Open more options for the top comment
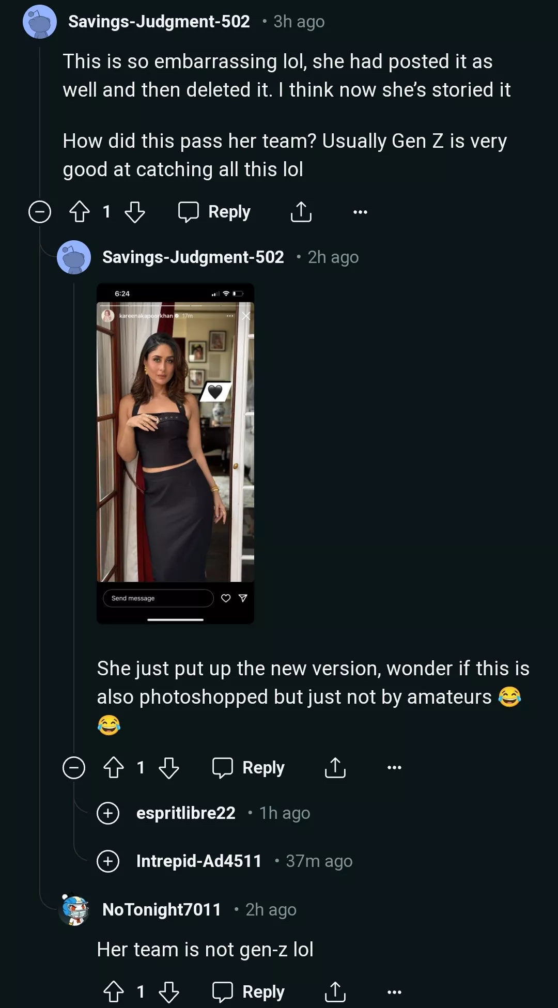 tap(360, 212)
